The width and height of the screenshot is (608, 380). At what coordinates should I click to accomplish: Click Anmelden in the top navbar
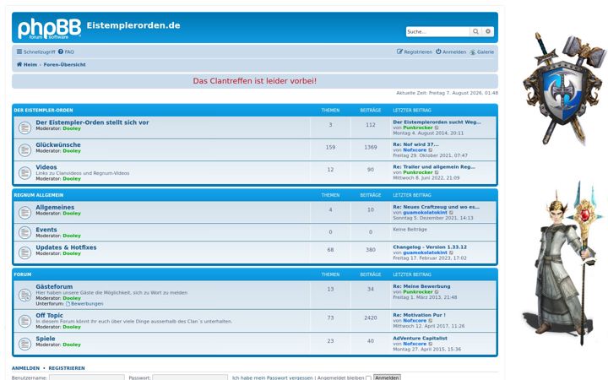tap(451, 52)
